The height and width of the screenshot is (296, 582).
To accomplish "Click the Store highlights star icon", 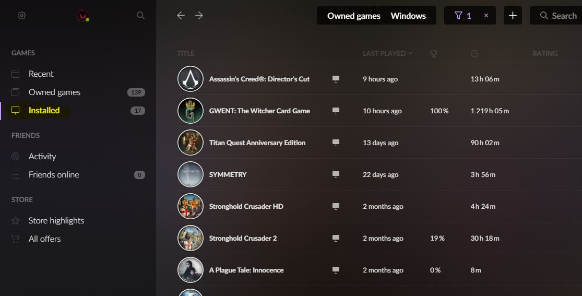I will [15, 221].
